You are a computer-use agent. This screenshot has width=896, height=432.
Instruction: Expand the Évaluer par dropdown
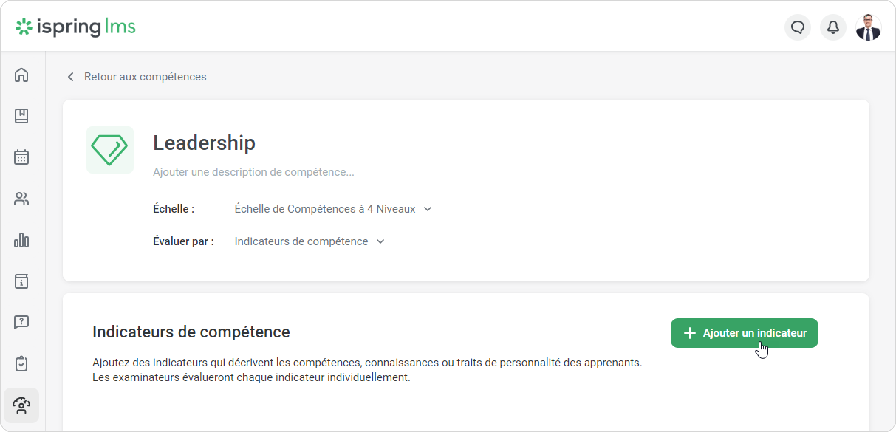tap(310, 241)
